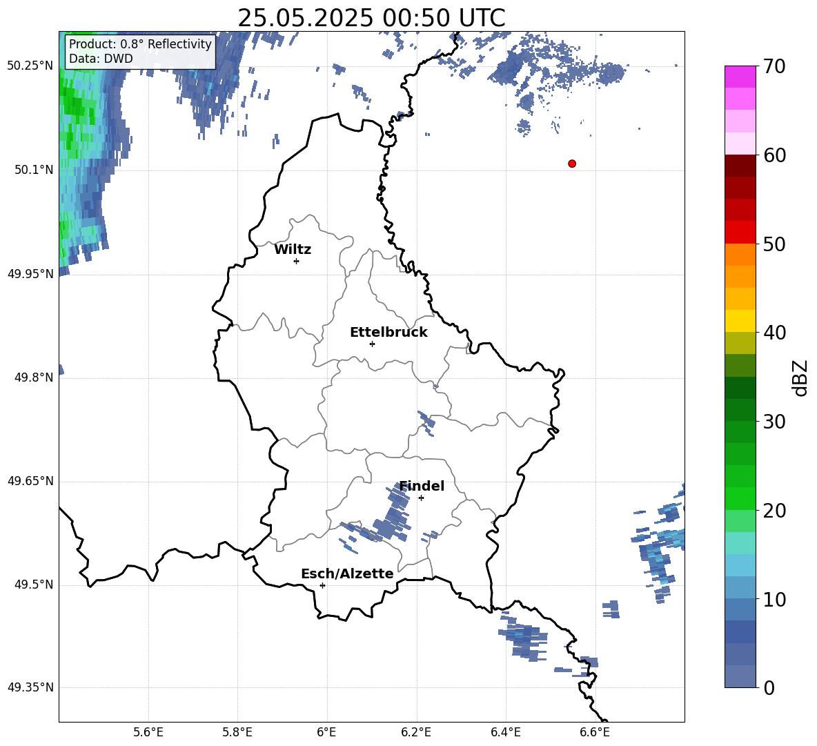817x746 pixels.
Task: Click the Esch/Alzette city label
Action: coord(348,573)
